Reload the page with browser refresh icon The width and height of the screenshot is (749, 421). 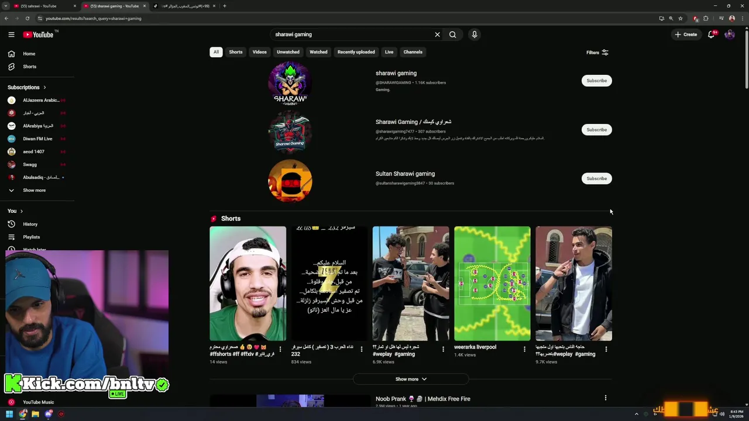pos(28,18)
